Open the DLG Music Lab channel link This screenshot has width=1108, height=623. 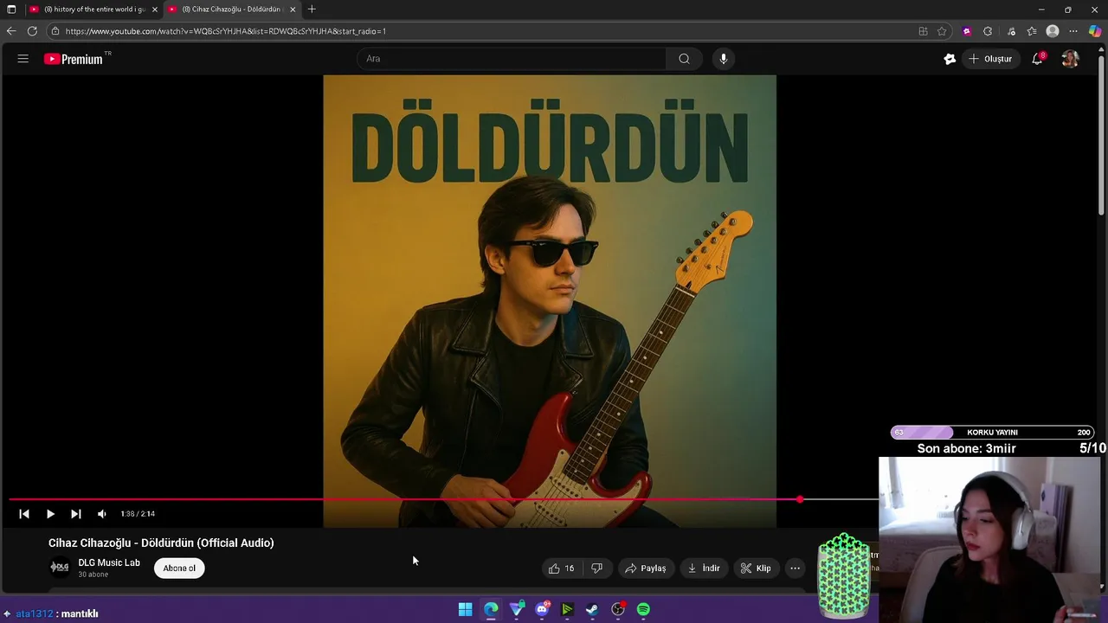click(109, 562)
